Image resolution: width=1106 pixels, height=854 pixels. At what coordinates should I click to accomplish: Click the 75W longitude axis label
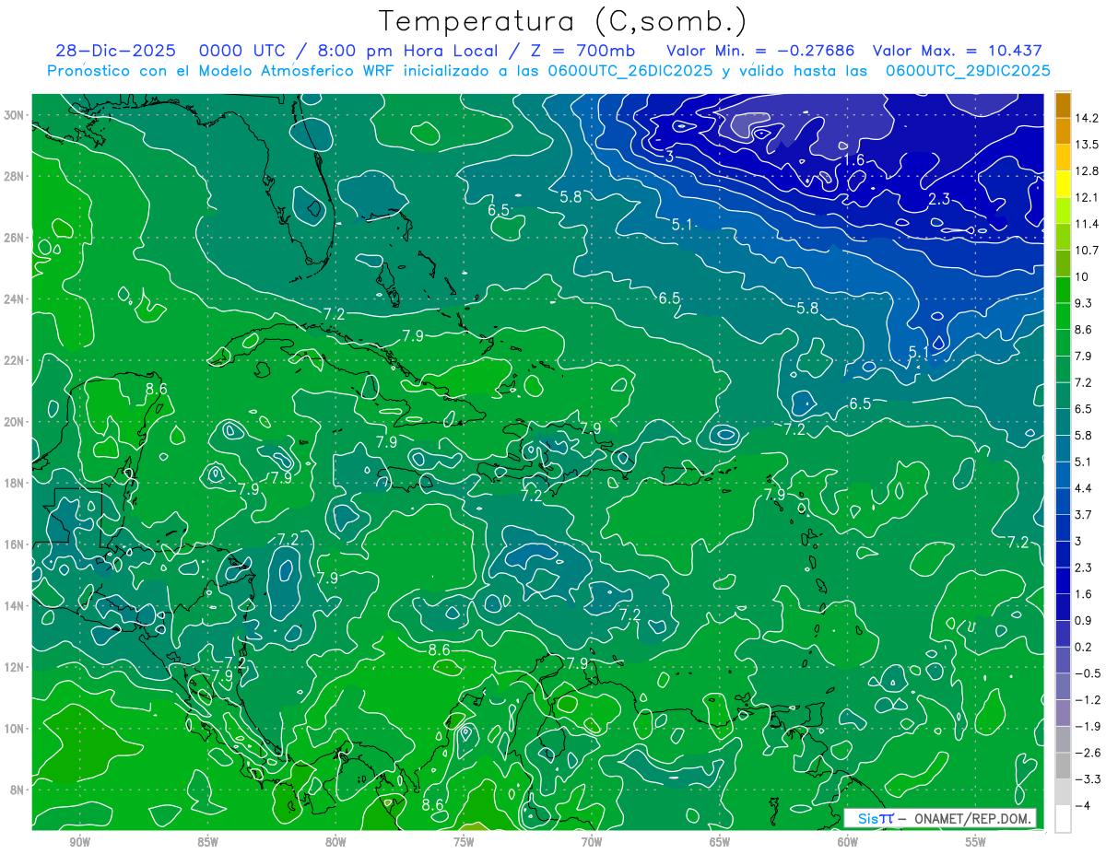[x=464, y=843]
